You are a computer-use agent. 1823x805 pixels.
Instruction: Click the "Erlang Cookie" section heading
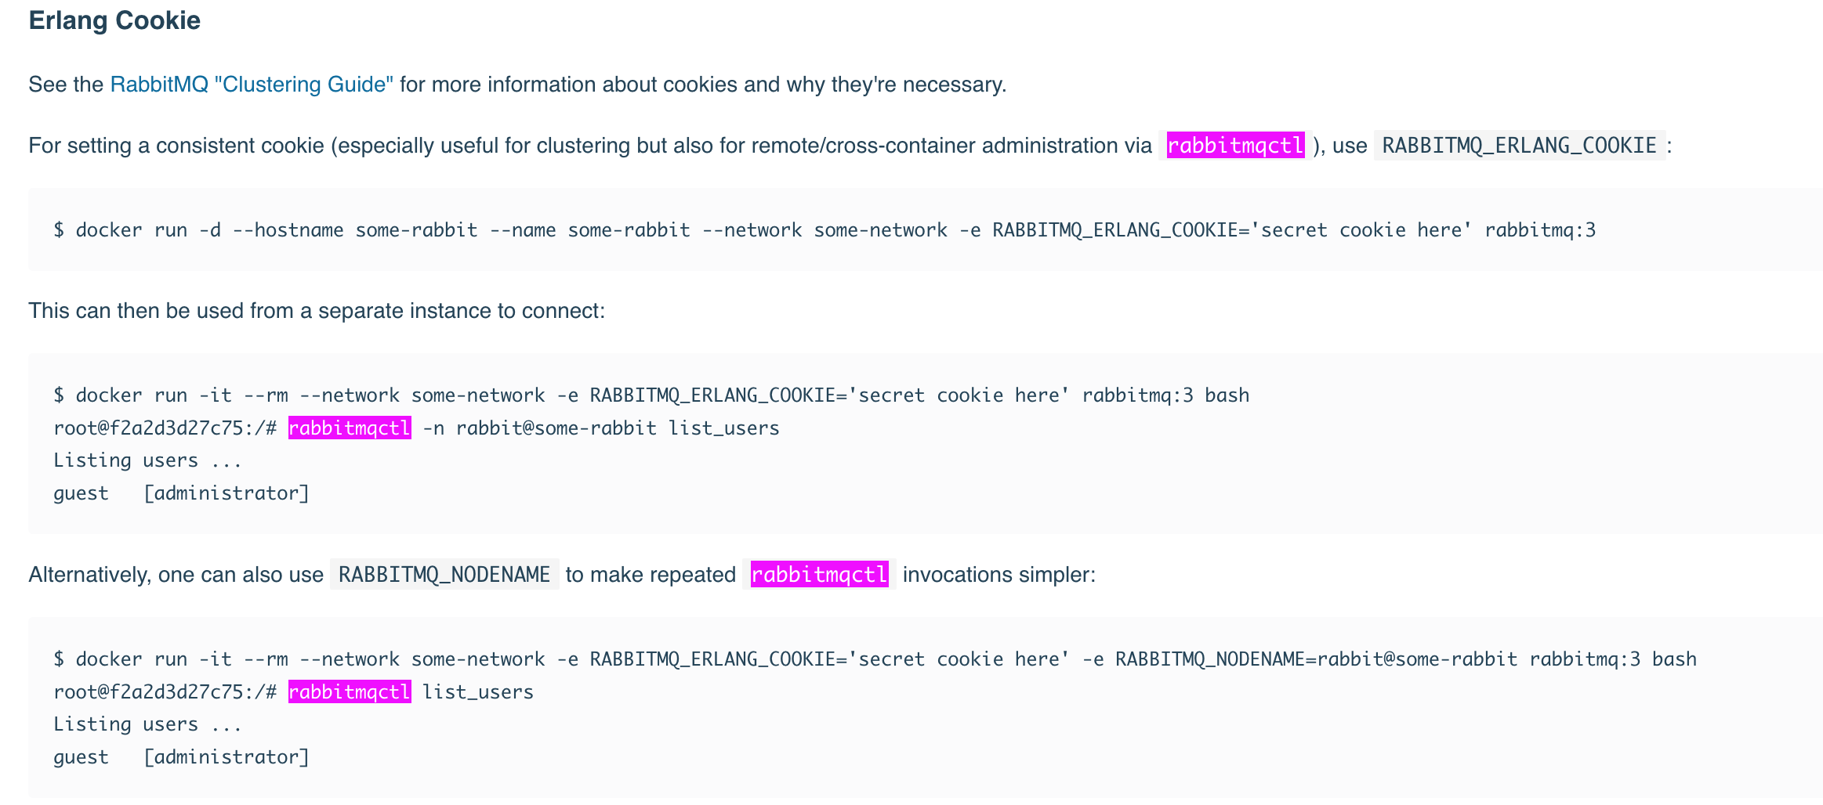pyautogui.click(x=114, y=20)
